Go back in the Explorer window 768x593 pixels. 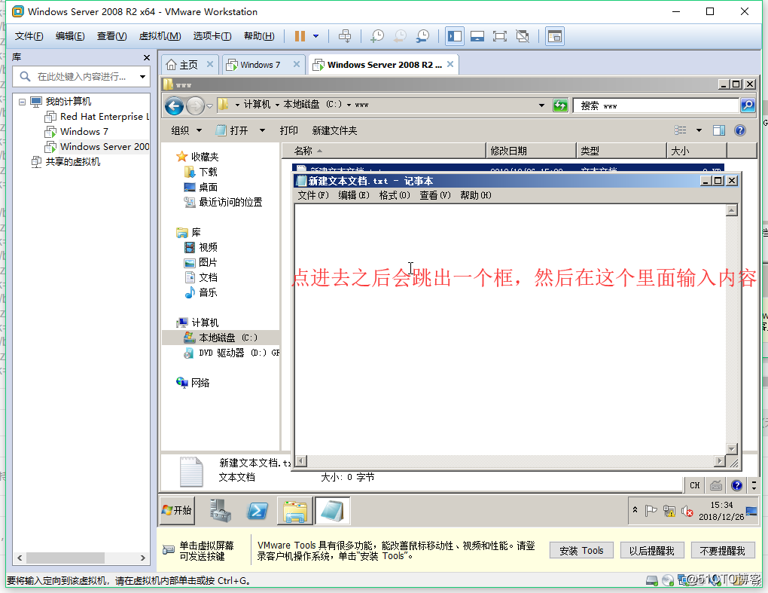tap(174, 105)
